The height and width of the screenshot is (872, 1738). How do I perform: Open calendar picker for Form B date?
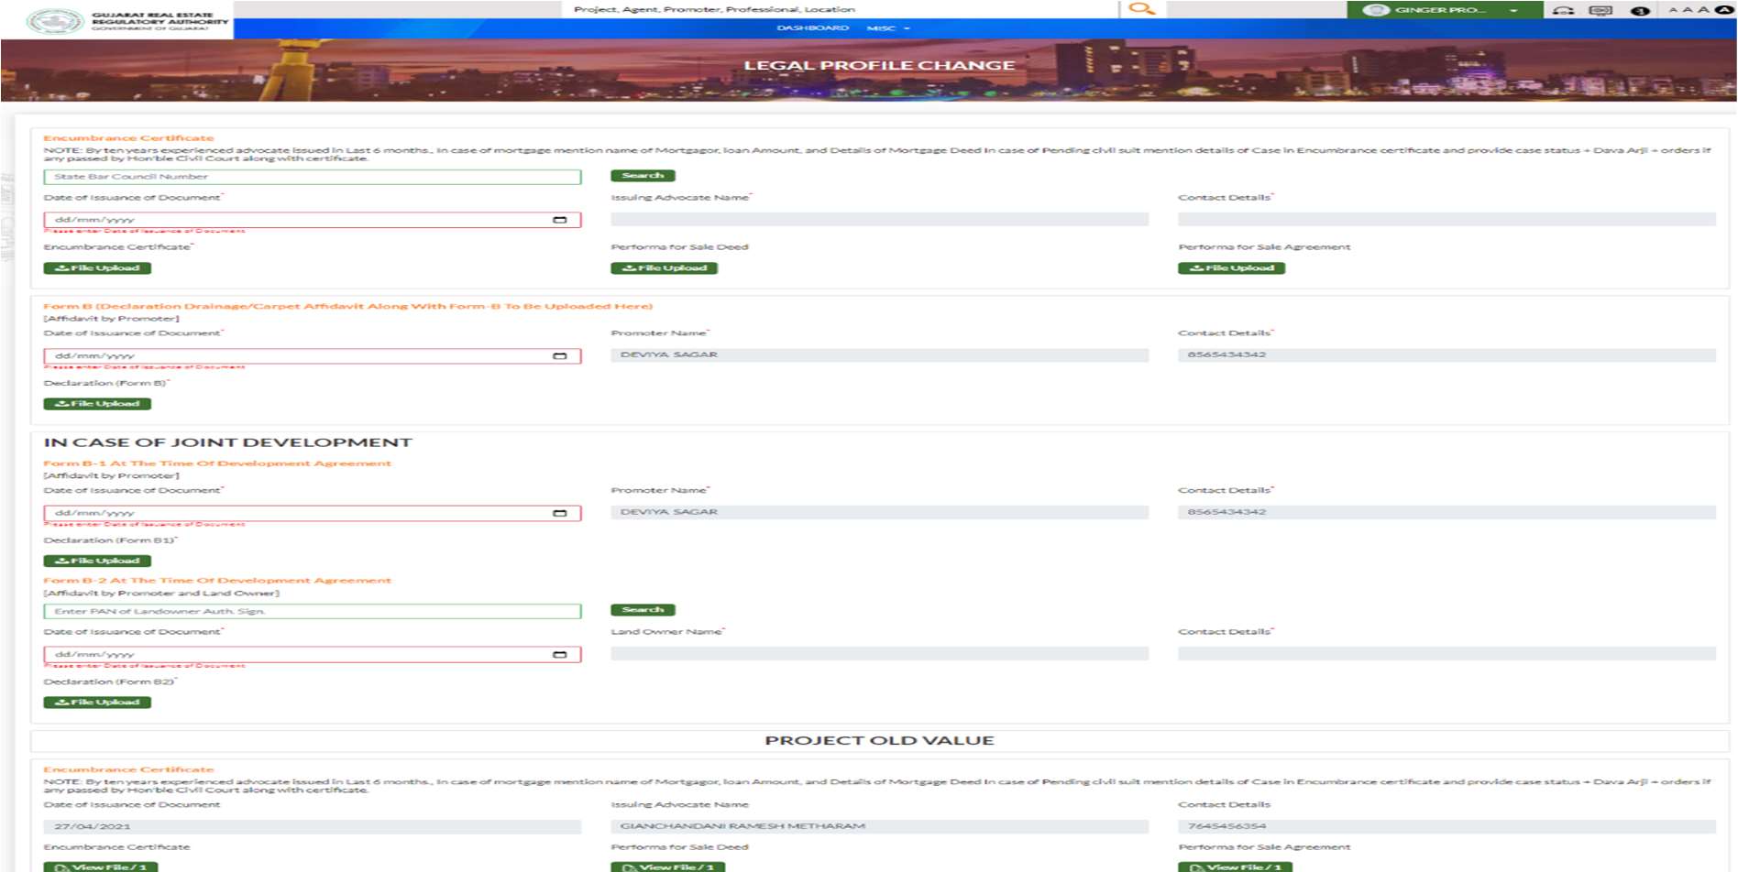coord(560,355)
